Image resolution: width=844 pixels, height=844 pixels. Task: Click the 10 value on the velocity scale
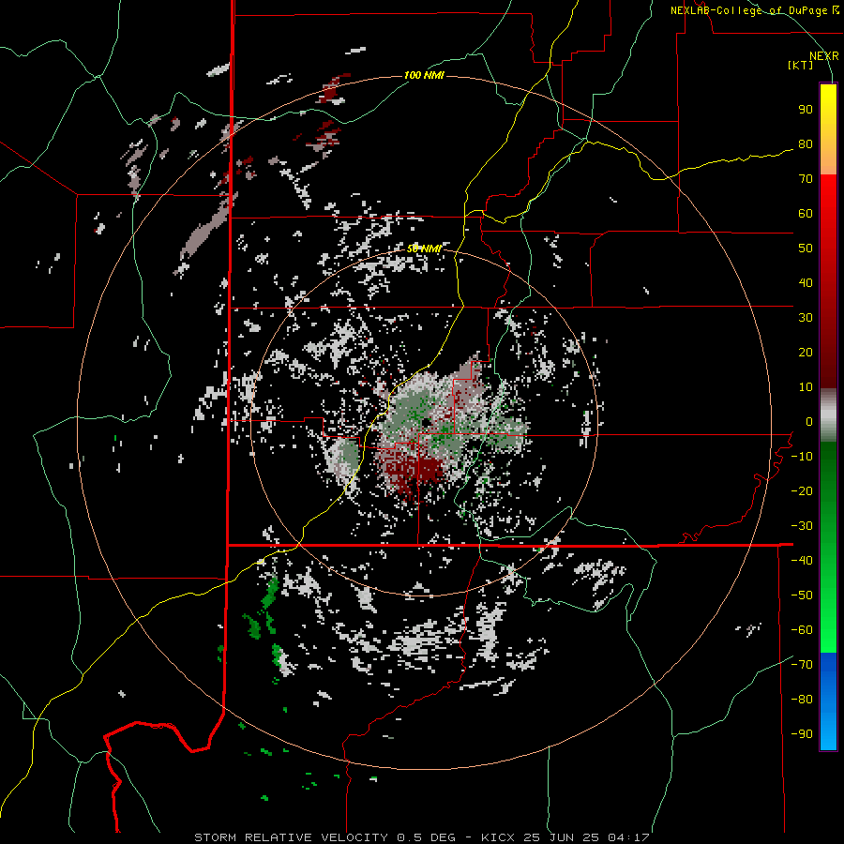806,387
